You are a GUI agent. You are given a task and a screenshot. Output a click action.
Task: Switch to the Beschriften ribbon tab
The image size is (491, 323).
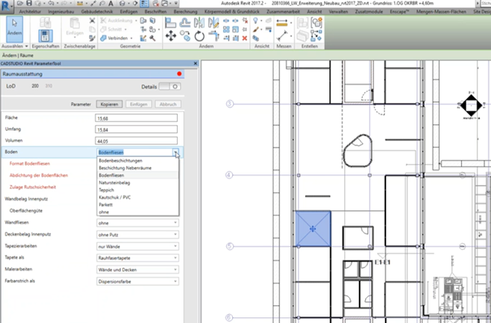coord(156,11)
